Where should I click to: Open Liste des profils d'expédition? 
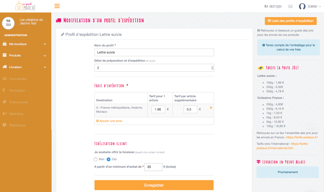click(291, 21)
